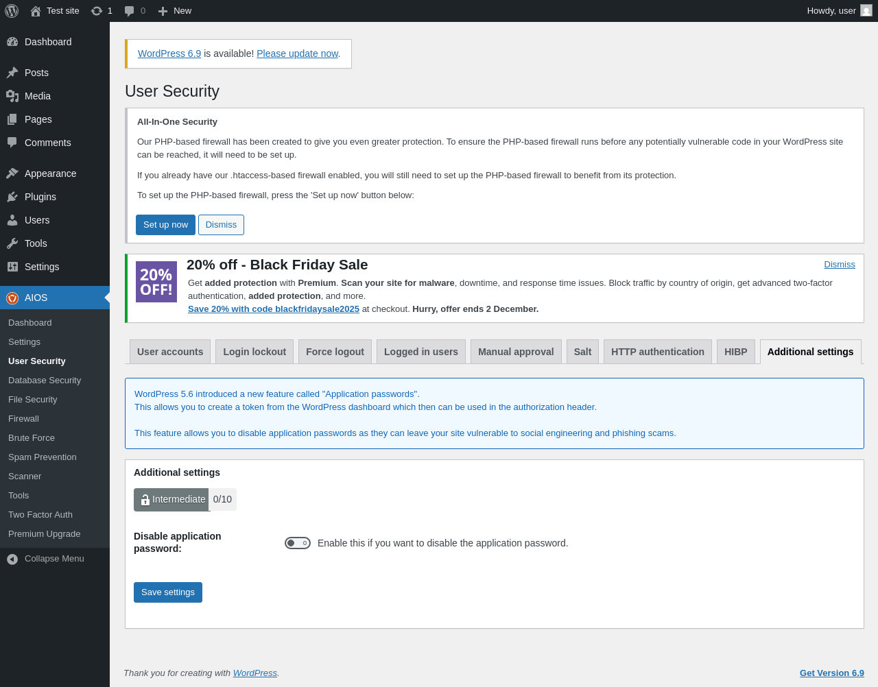The width and height of the screenshot is (878, 687).
Task: Switch to the HIBP tab
Action: (x=736, y=352)
